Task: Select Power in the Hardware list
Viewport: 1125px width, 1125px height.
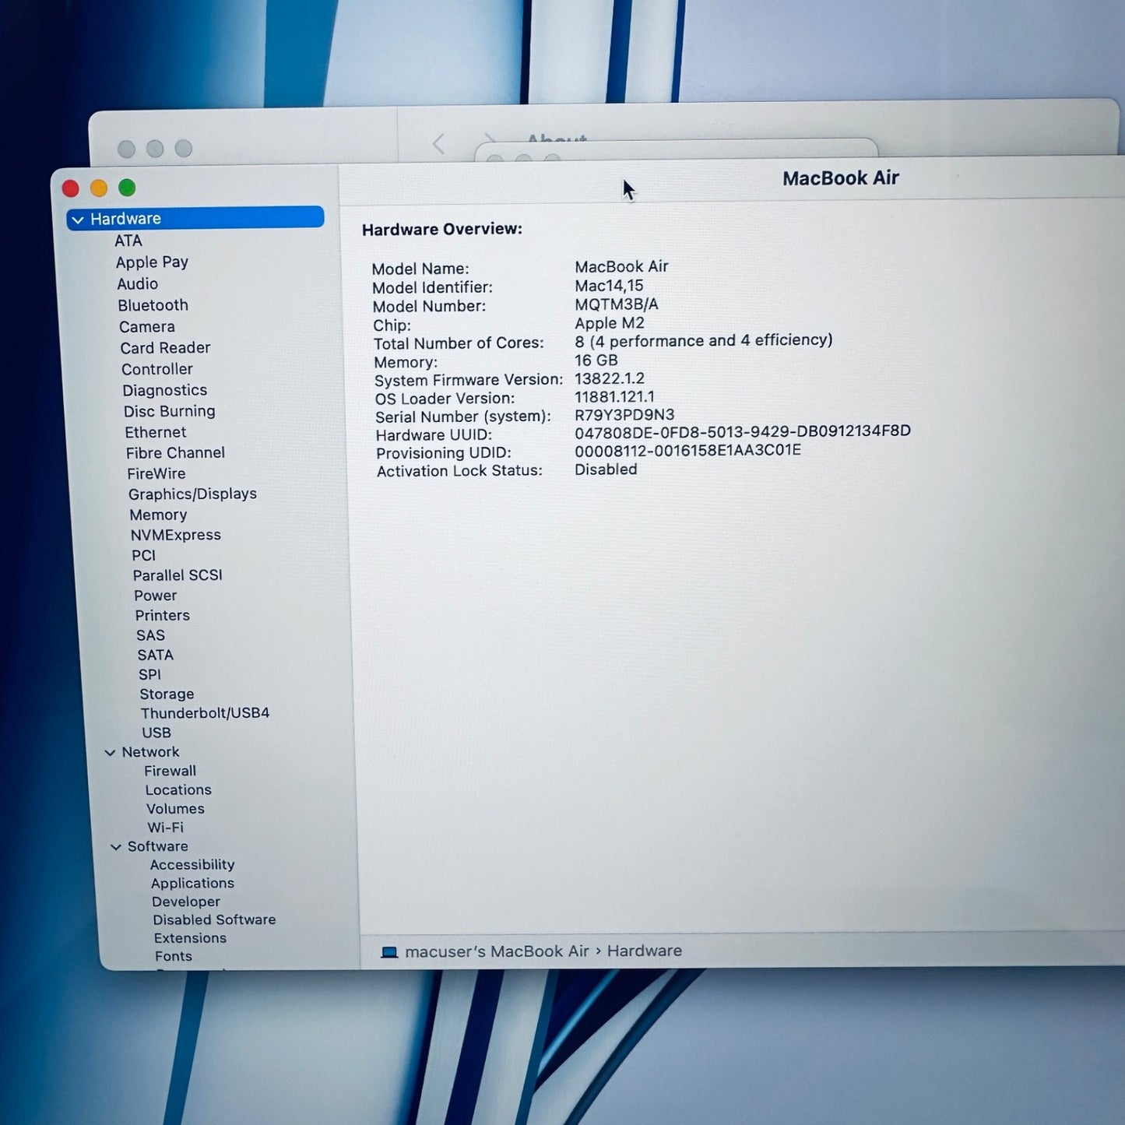Action: (156, 596)
